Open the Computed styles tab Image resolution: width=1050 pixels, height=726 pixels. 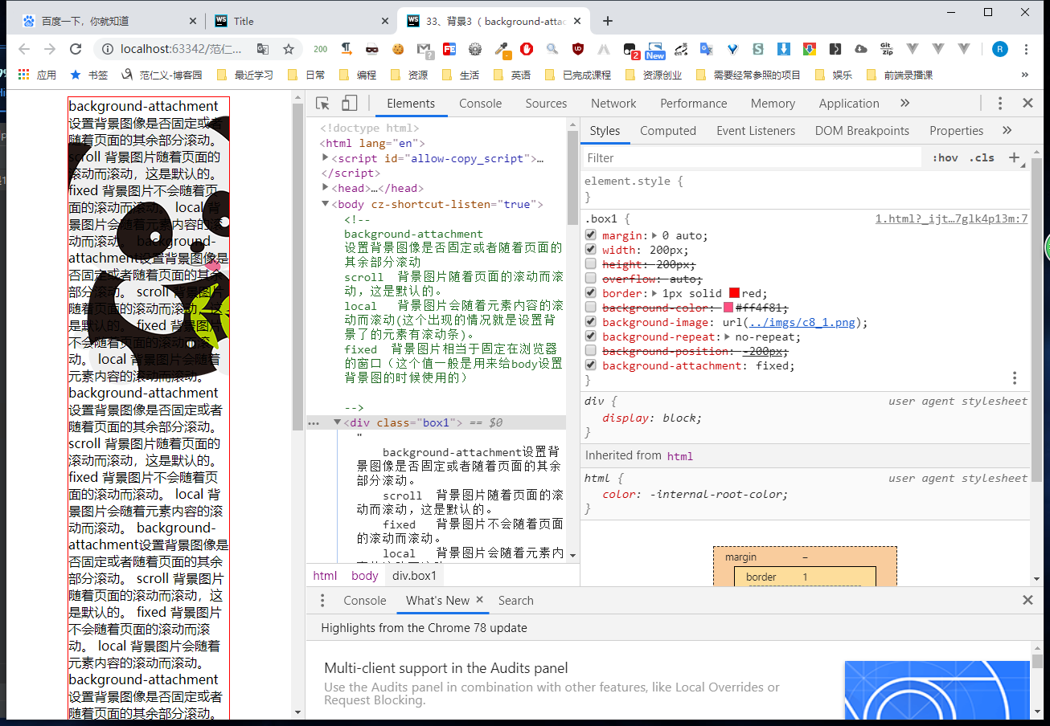pyautogui.click(x=668, y=130)
